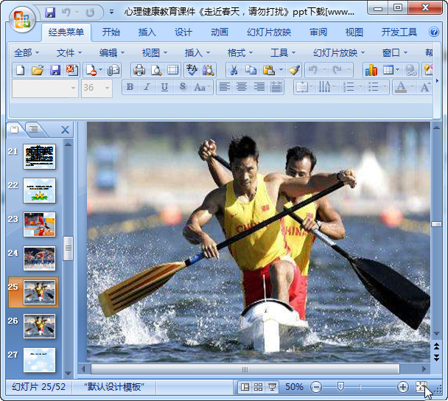Go to next slide double arrow
Image resolution: width=448 pixels, height=401 pixels.
coord(436,358)
